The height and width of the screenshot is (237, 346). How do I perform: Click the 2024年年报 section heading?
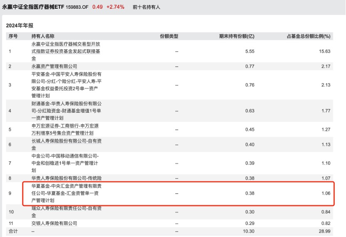[20, 26]
